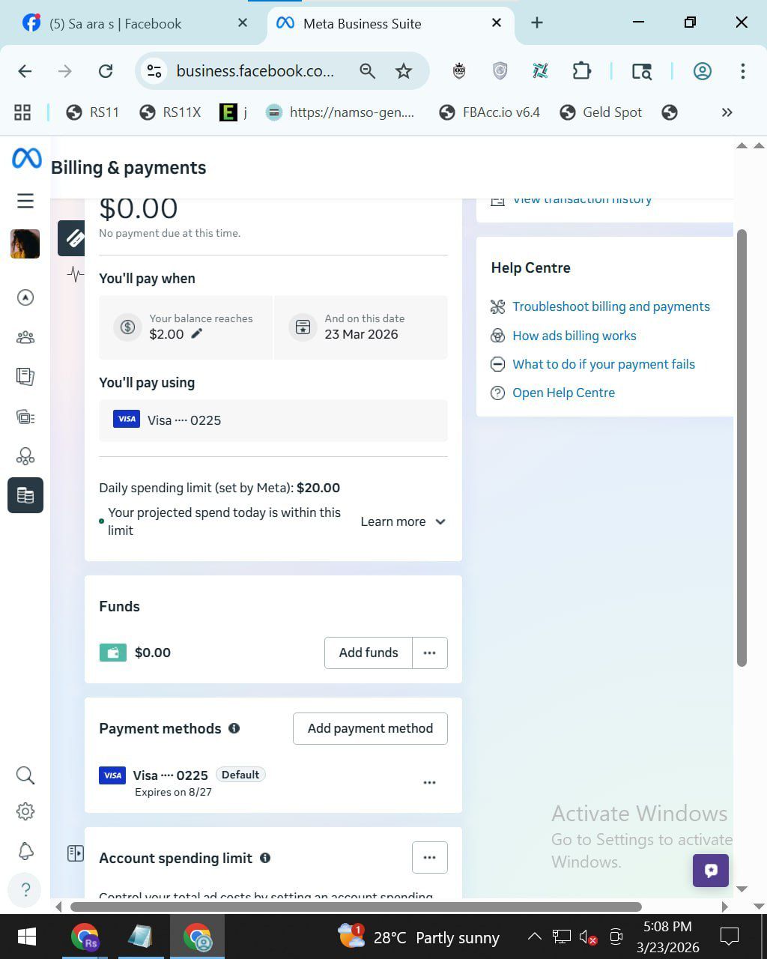Open Troubleshoot billing and payments link
This screenshot has width=767, height=959.
(x=611, y=306)
